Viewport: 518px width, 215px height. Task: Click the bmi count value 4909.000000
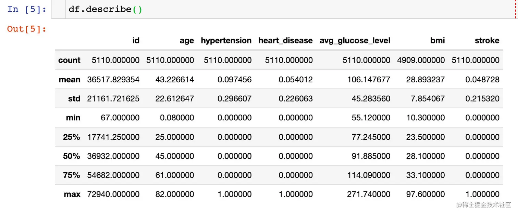[x=421, y=61]
